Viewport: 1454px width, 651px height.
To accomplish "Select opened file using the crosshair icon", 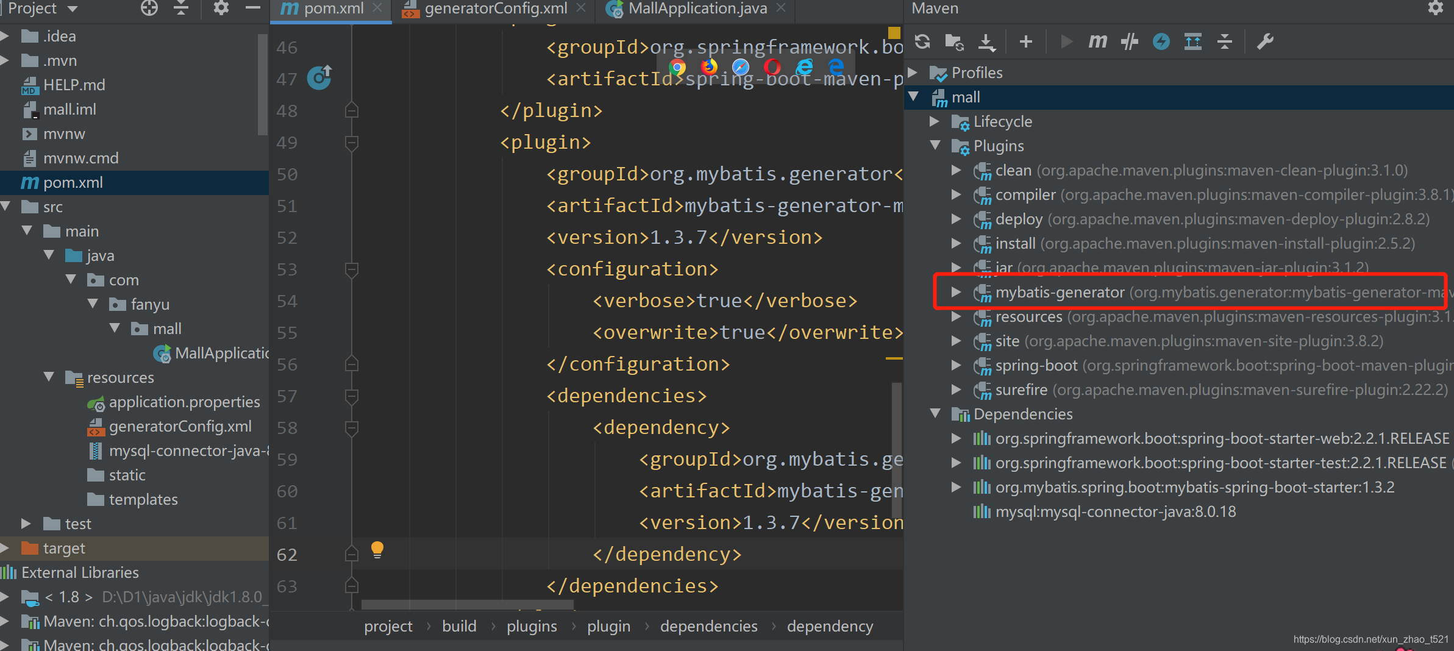I will 149,9.
